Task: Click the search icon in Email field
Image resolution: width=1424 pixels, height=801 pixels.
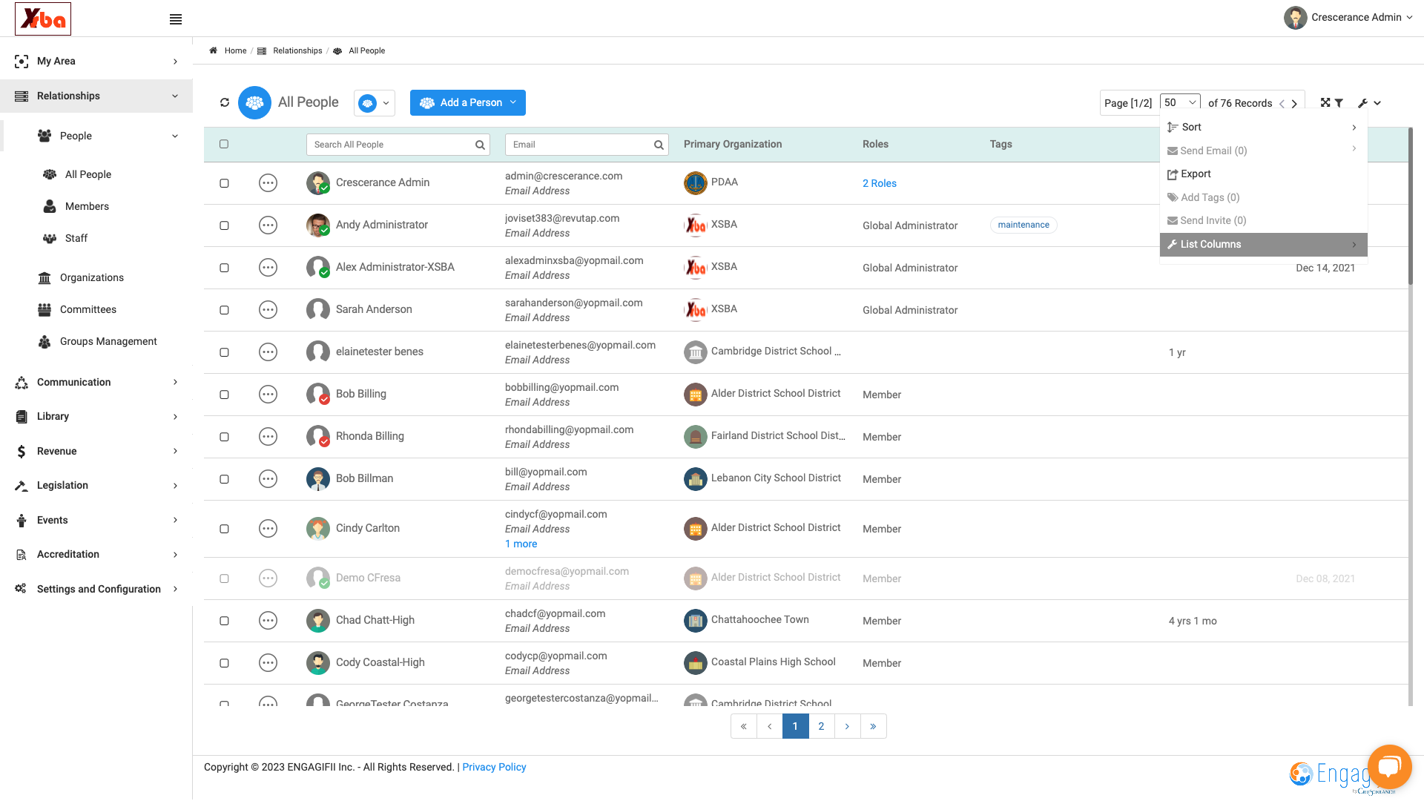Action: pos(659,145)
